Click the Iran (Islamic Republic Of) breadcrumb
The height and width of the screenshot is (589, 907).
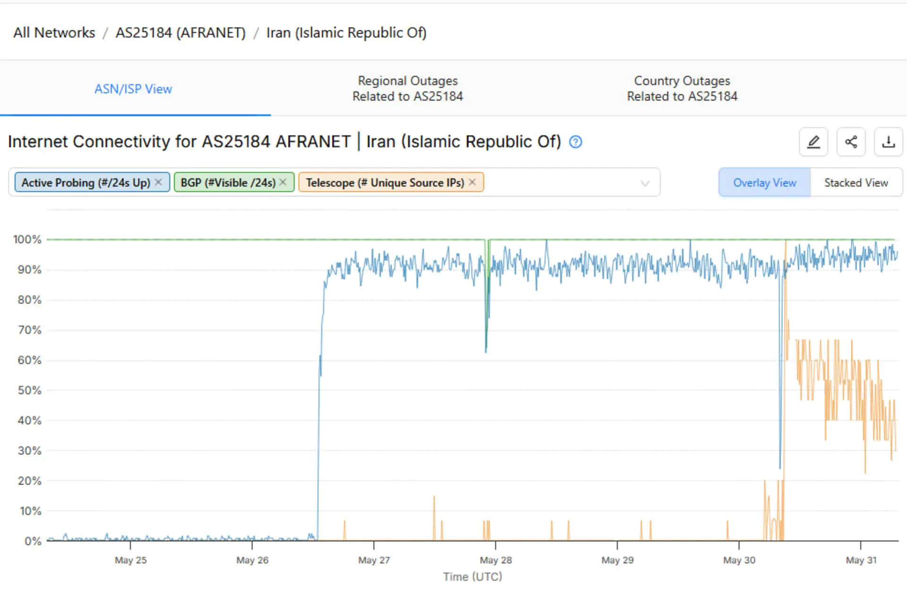(346, 33)
